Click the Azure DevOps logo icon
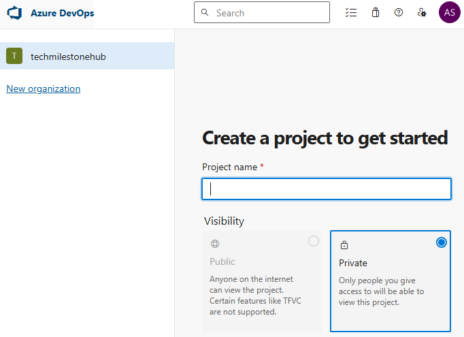The height and width of the screenshot is (337, 464). pyautogui.click(x=15, y=13)
